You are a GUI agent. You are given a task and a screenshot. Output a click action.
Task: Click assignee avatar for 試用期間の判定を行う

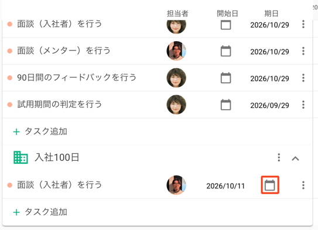click(176, 104)
